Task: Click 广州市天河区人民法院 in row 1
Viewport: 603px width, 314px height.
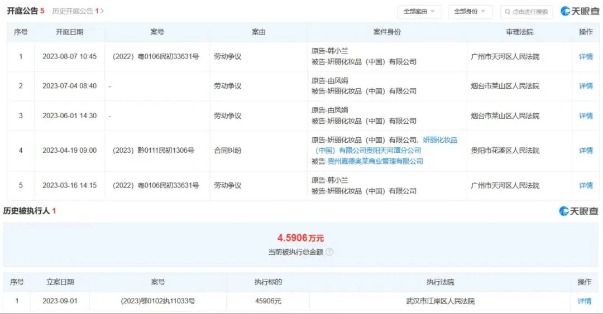Action: [505, 56]
